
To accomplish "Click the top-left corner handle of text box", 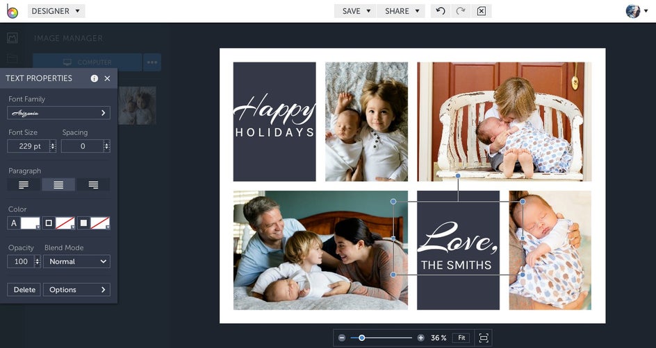I will tap(393, 202).
